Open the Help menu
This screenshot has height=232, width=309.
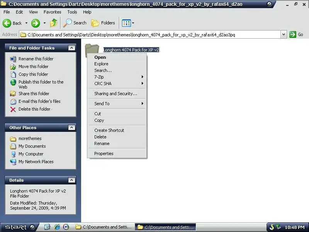tap(87, 12)
